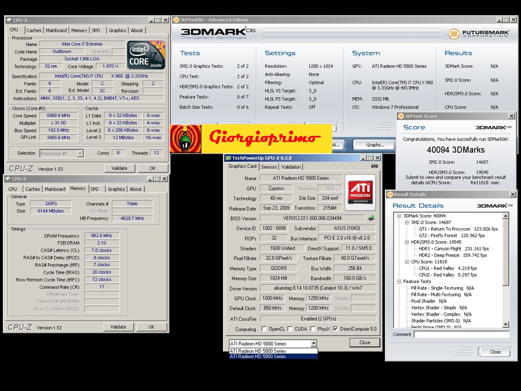Click DRAM Frequency value 962.6 MHz
The height and width of the screenshot is (391, 521).
102,235
